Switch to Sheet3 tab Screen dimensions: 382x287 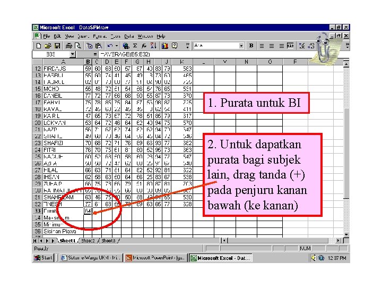(108, 241)
